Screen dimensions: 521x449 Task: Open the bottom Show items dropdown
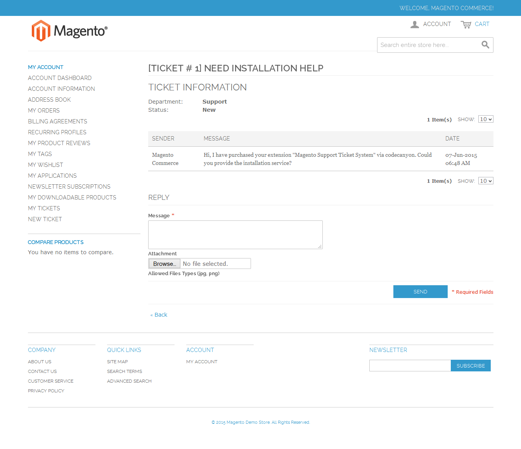pyautogui.click(x=486, y=181)
